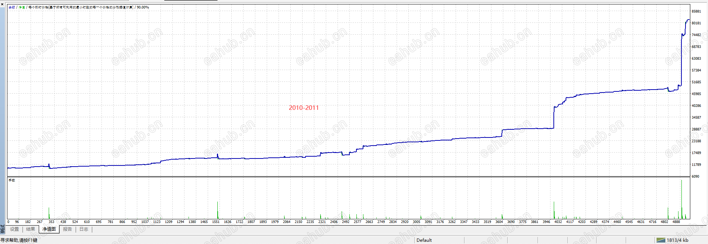The width and height of the screenshot is (708, 244).
Task: Click the 23188 y-axis value
Action: pyautogui.click(x=696, y=141)
